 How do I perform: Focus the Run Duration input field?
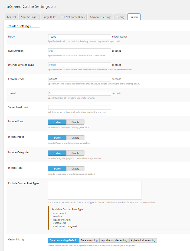click(80, 51)
